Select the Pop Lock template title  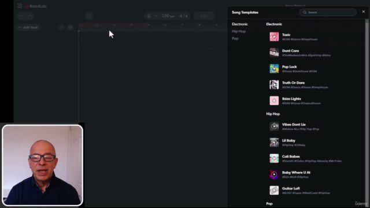click(x=289, y=67)
